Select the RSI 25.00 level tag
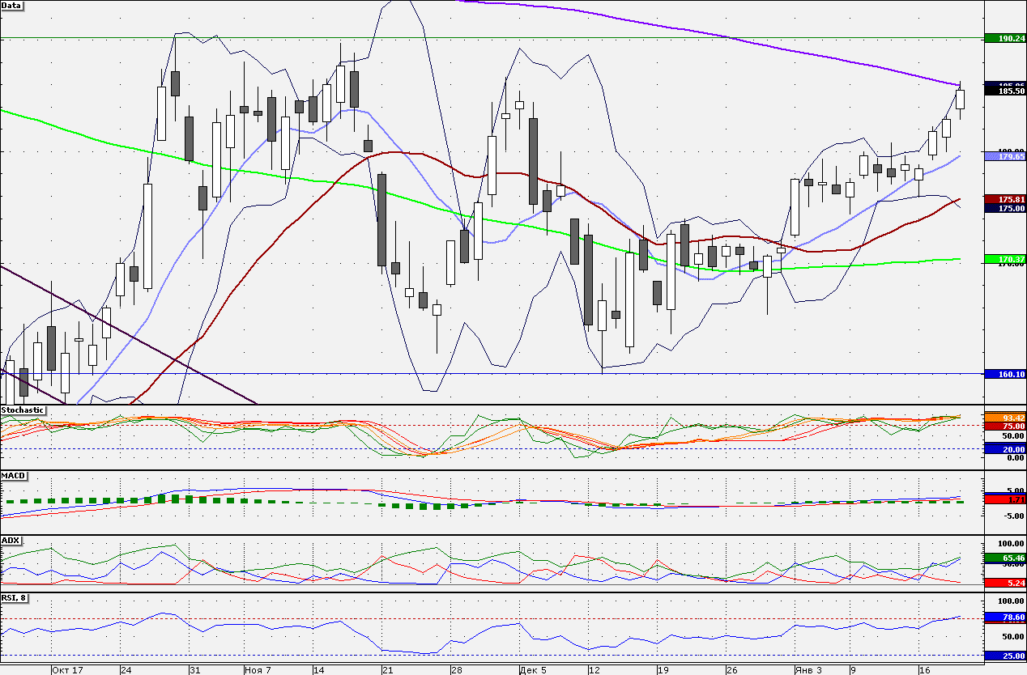The image size is (1027, 675). pyautogui.click(x=1005, y=656)
